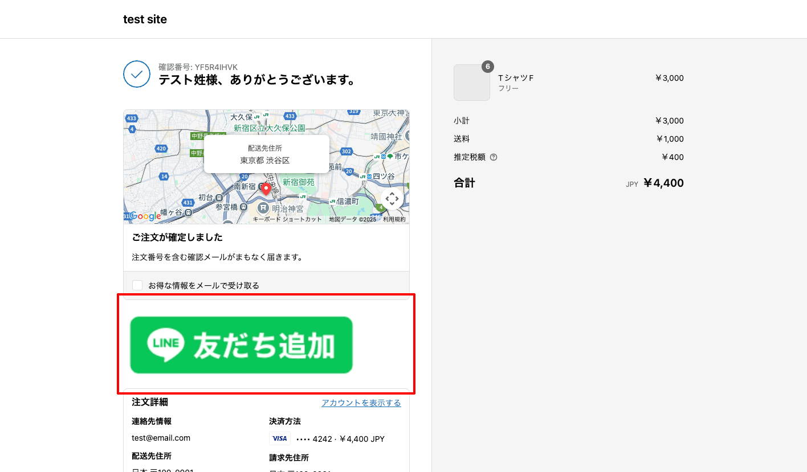Click the VISA card icon

coord(280,438)
